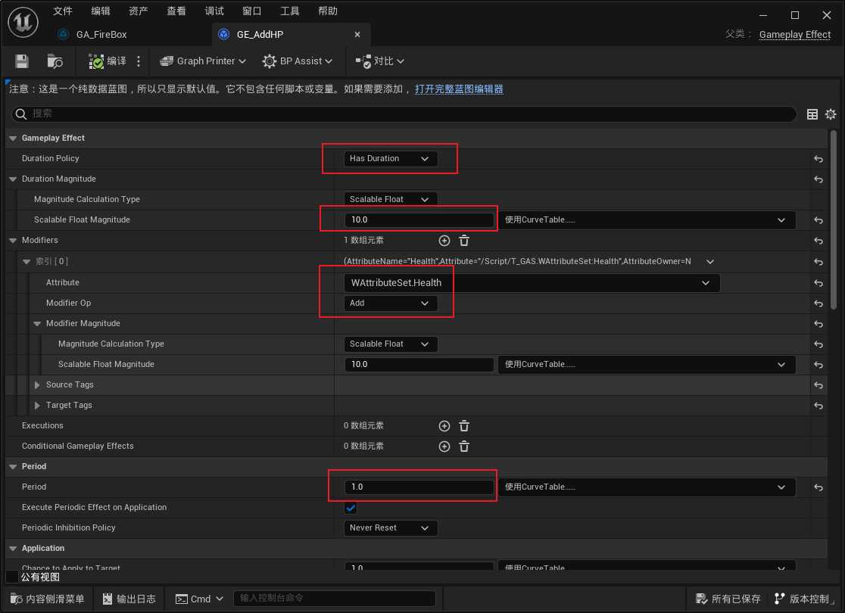This screenshot has width=845, height=613.
Task: Click the 打开完整蓝图编辑器 link
Action: (x=459, y=89)
